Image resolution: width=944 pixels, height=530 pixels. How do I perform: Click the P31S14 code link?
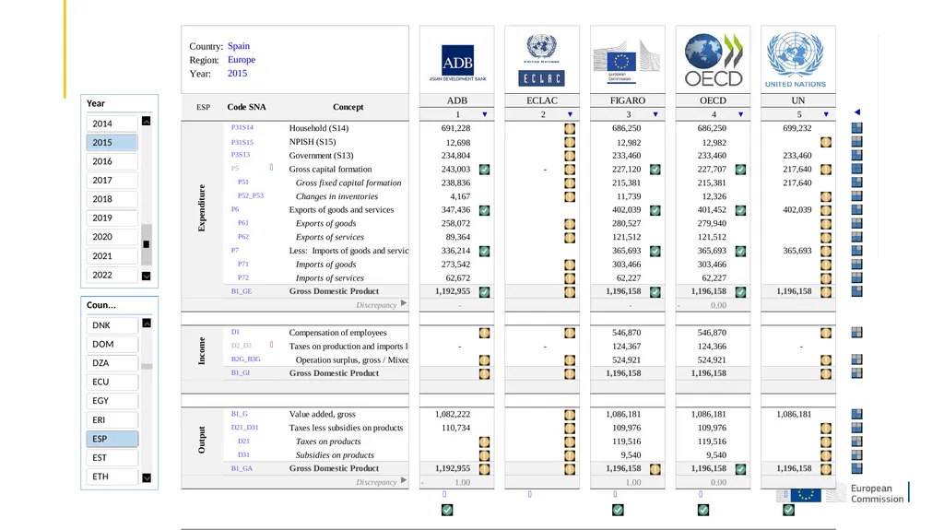click(242, 128)
